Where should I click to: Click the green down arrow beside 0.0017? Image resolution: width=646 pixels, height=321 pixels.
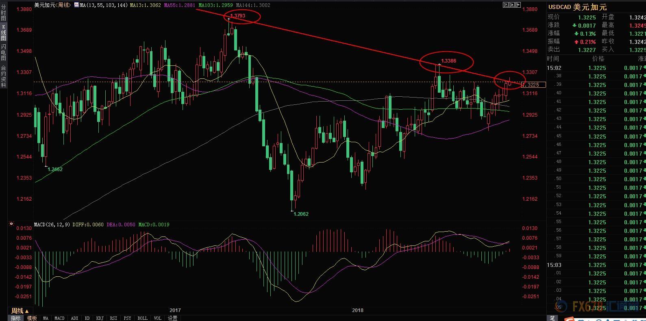coord(575,26)
